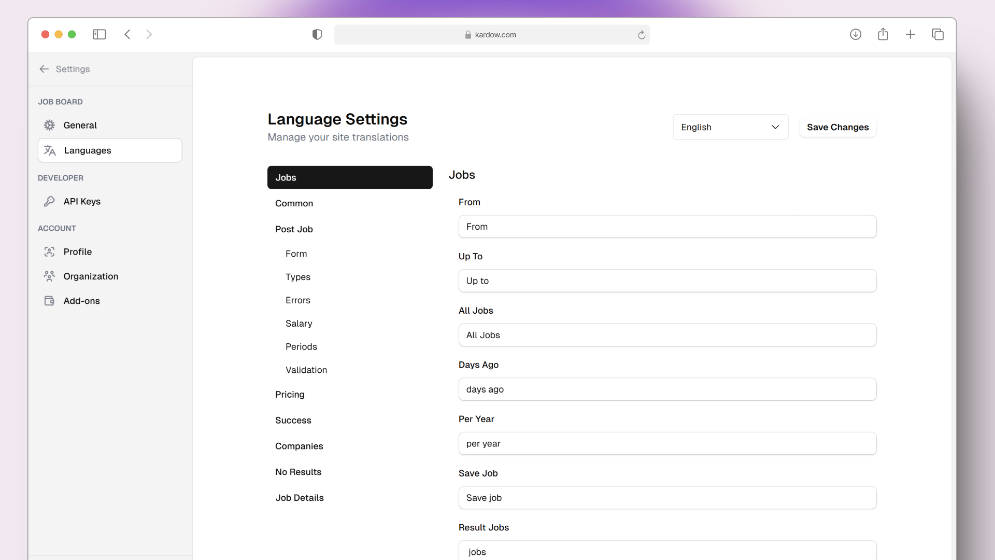995x560 pixels.
Task: Open the browser share icon
Action: [883, 34]
